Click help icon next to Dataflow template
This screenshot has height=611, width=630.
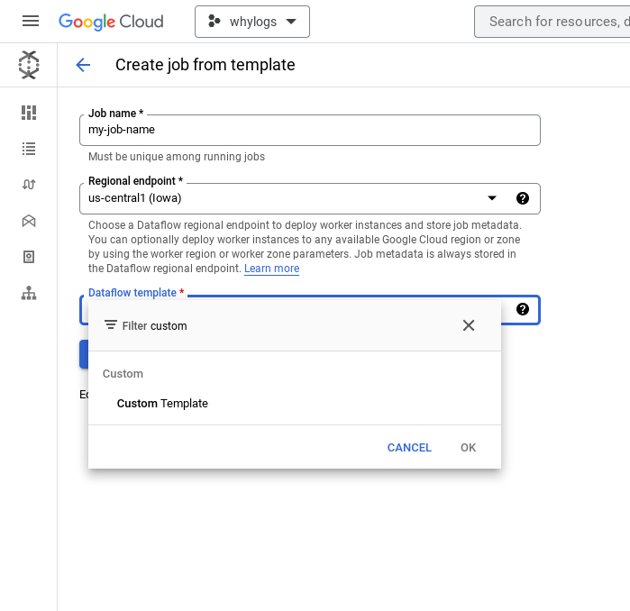pos(523,309)
